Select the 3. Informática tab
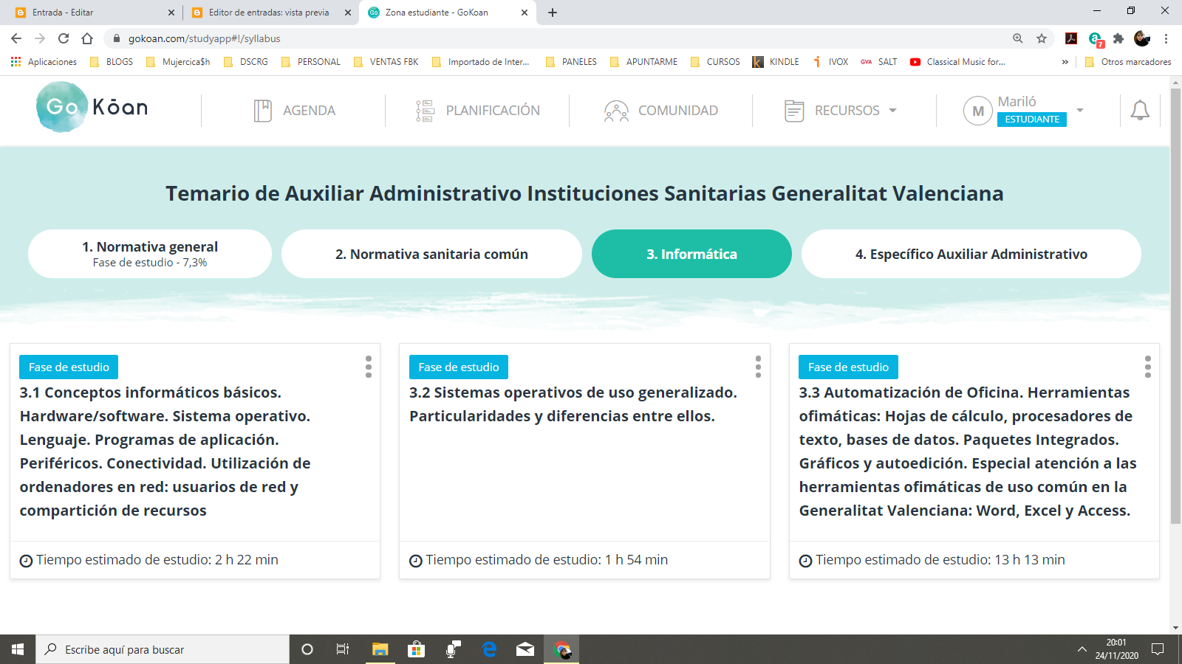 tap(691, 254)
